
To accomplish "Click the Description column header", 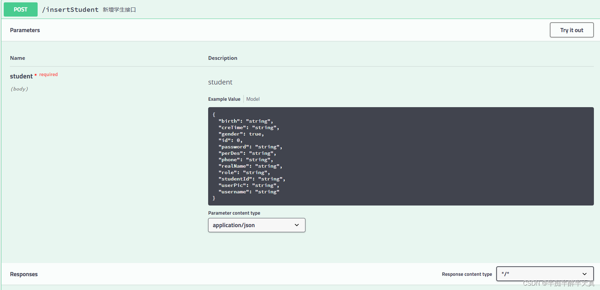I will (223, 58).
